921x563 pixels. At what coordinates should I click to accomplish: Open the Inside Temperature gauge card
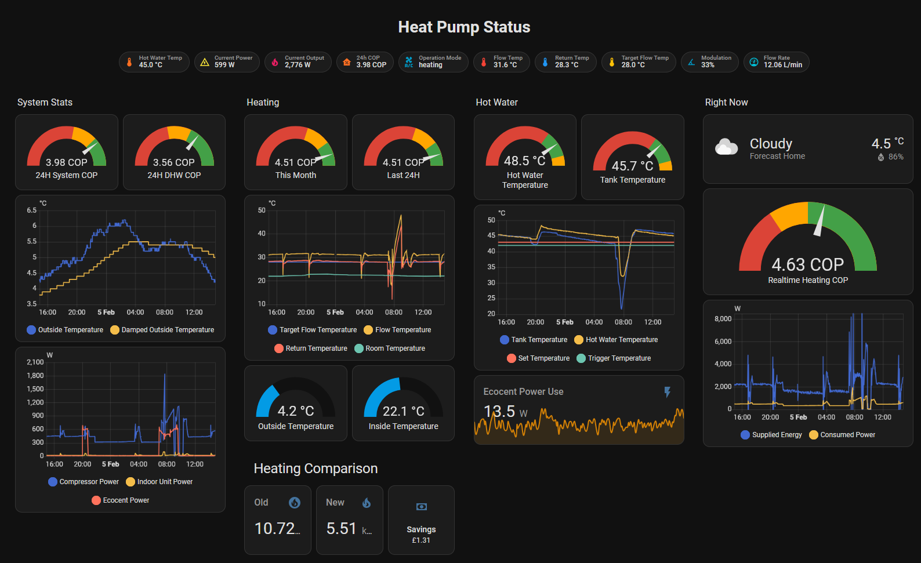(403, 403)
